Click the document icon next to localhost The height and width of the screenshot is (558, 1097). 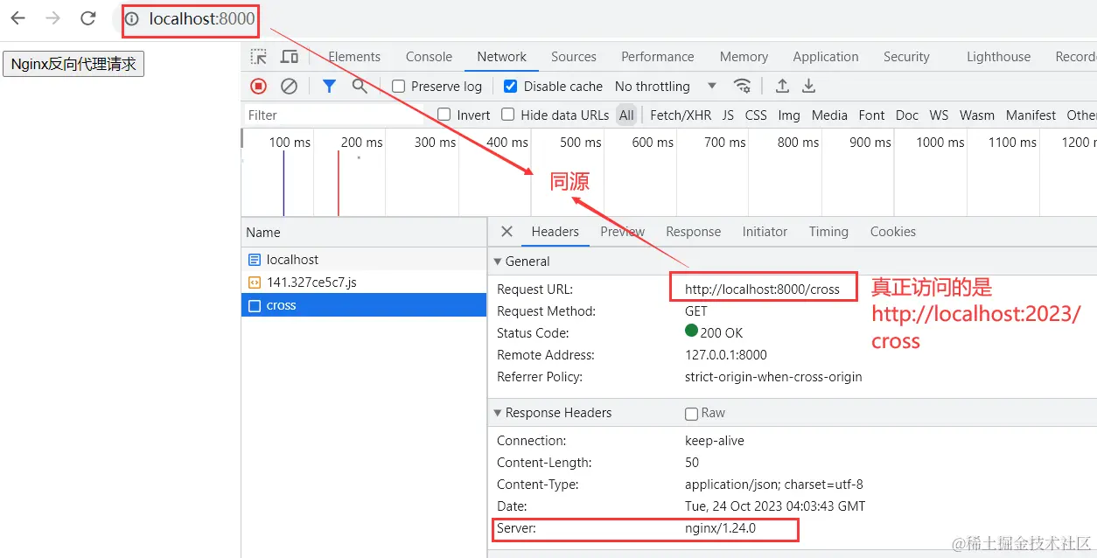tap(255, 260)
